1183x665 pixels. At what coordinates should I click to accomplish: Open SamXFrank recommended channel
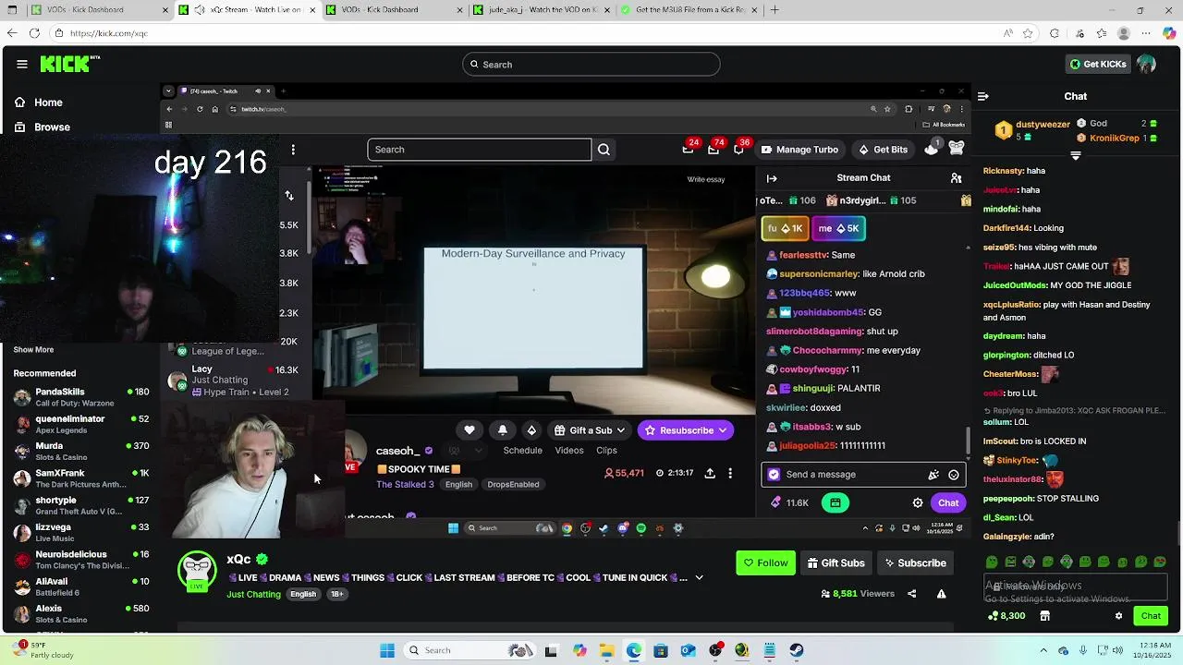click(x=81, y=478)
